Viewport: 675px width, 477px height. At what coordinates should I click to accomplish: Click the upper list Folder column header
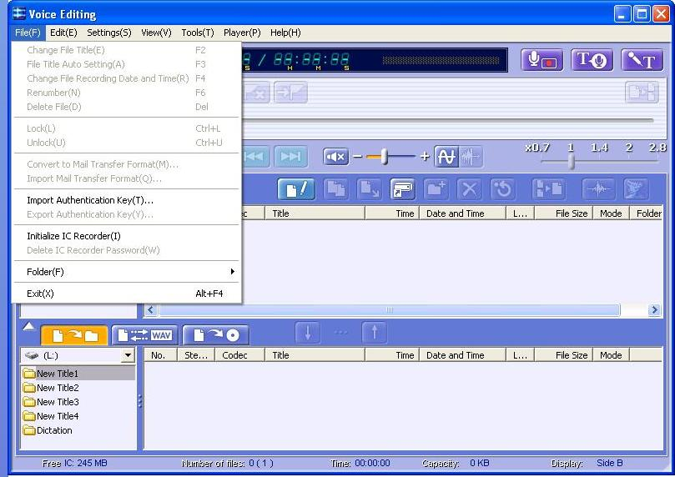(x=646, y=213)
